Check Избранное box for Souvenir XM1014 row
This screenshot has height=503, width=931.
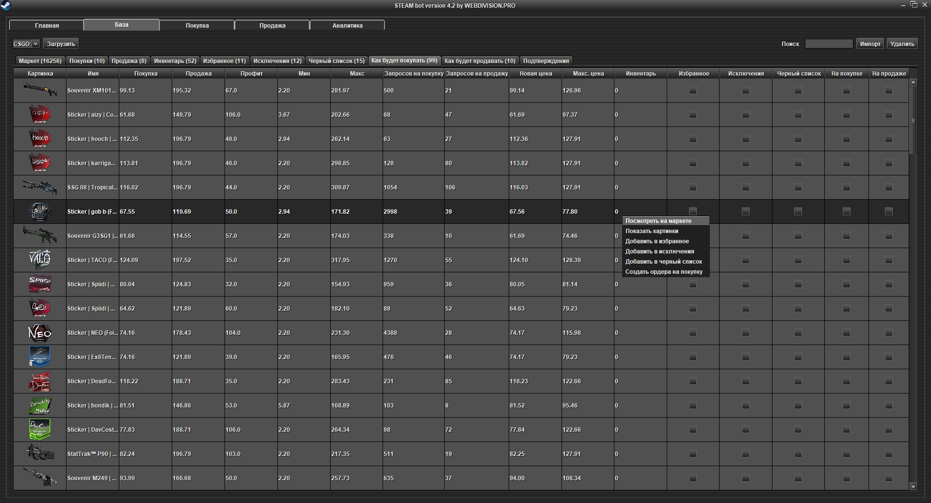(693, 91)
